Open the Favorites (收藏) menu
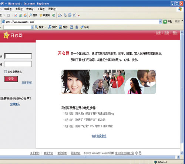This screenshot has height=164, width=185. pyautogui.click(x=30, y=9)
